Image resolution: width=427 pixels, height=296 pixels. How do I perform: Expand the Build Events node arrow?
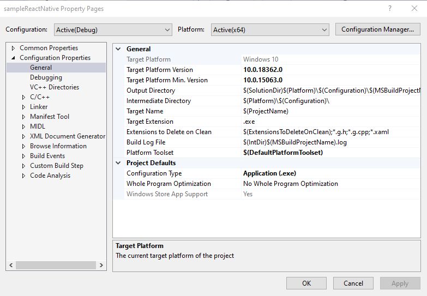(23, 156)
